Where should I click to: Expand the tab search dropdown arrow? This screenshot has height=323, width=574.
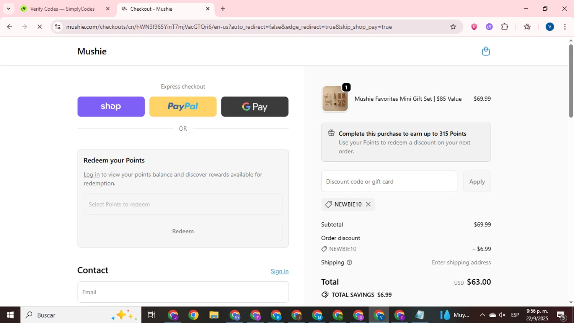(8, 9)
